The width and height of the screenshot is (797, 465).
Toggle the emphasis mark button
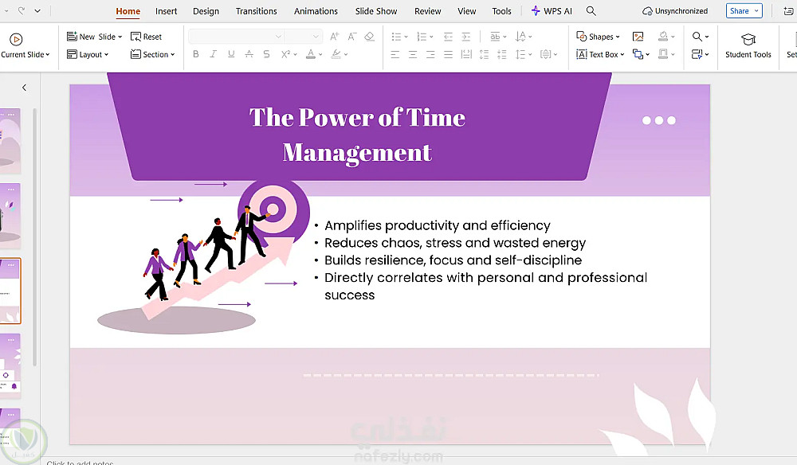coord(249,54)
